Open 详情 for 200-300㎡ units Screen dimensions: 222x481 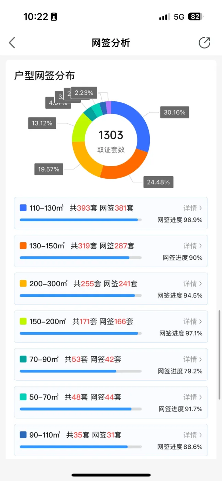pos(192,283)
